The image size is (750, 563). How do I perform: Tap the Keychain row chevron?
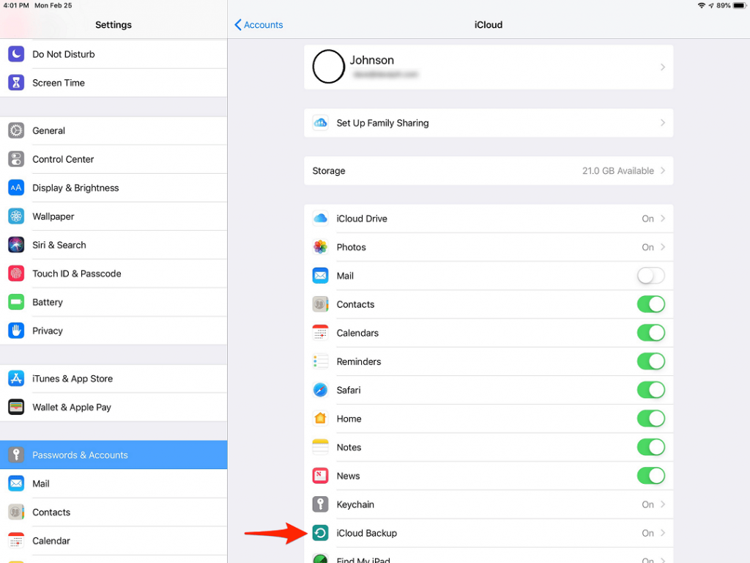[662, 504]
